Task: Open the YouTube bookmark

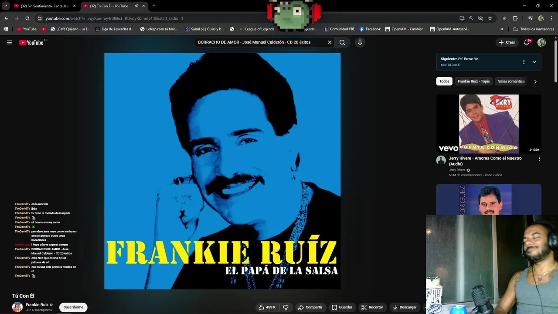Action: [27, 29]
